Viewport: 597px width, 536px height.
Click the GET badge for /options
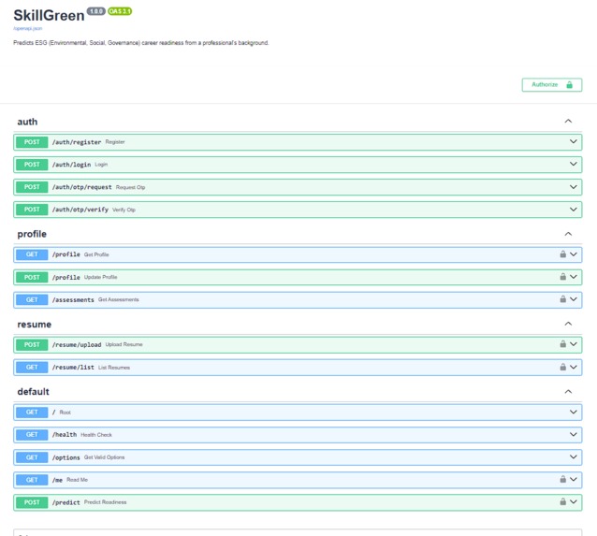coord(32,457)
